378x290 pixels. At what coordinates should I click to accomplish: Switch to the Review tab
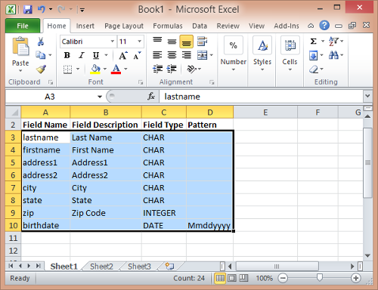point(228,26)
